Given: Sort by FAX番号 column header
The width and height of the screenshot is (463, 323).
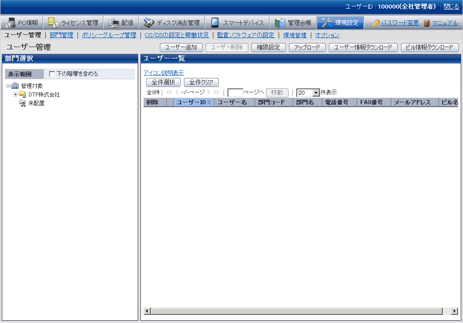Looking at the screenshot, I should tap(374, 102).
